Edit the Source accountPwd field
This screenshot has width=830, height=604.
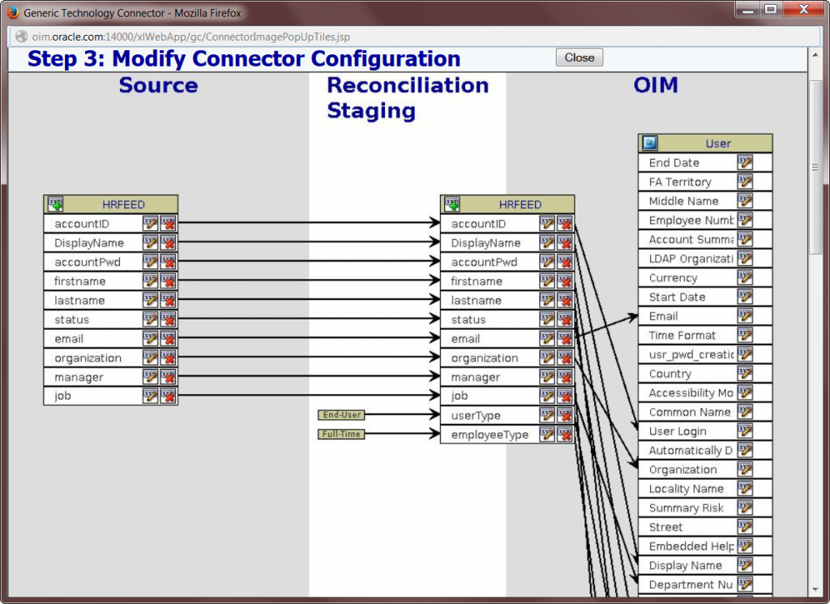pyautogui.click(x=150, y=262)
